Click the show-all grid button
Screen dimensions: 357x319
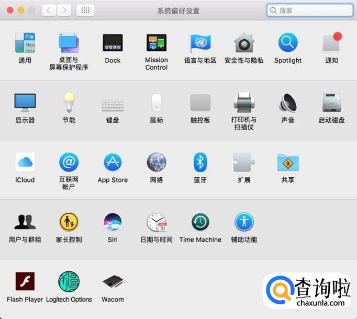pyautogui.click(x=85, y=10)
